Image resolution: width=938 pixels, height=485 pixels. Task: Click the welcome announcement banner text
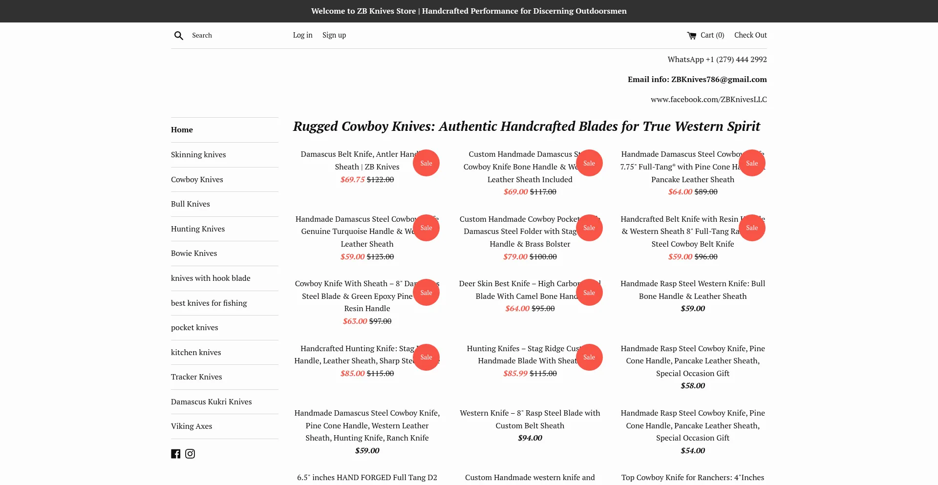[469, 11]
